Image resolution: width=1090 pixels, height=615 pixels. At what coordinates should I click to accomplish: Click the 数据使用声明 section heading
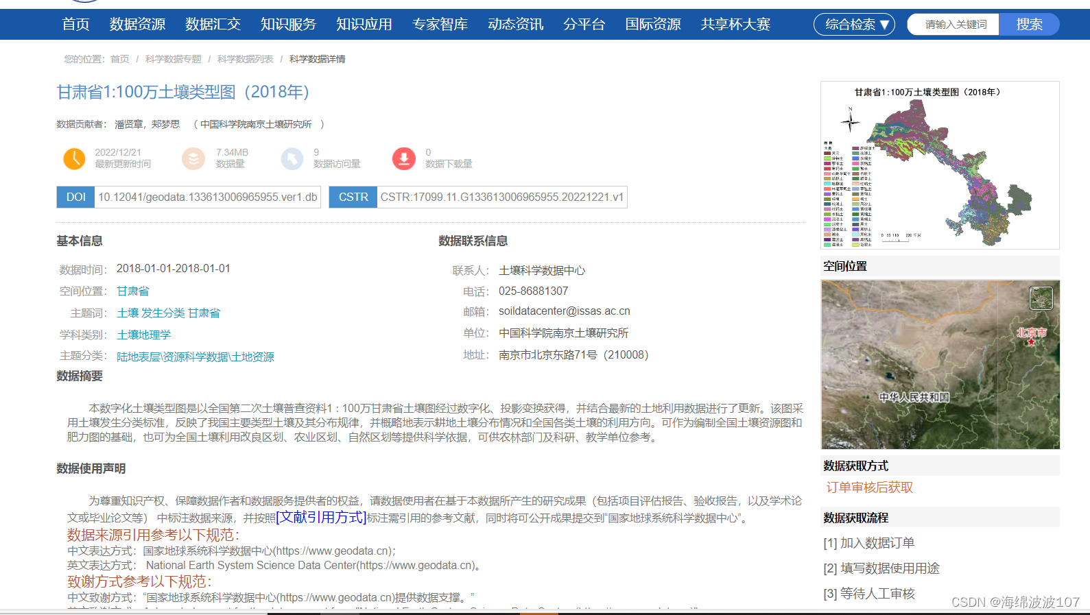pos(91,469)
